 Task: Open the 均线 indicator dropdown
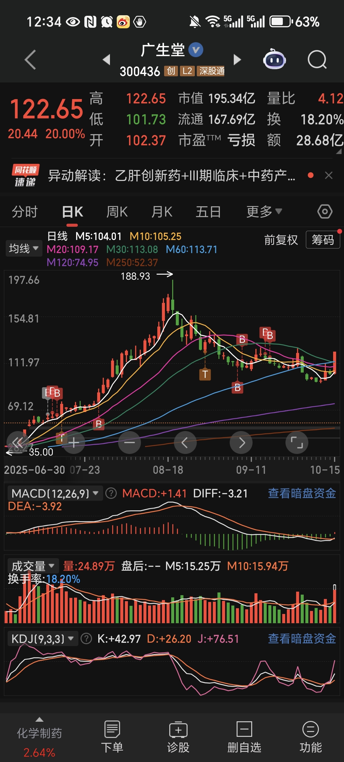click(24, 248)
